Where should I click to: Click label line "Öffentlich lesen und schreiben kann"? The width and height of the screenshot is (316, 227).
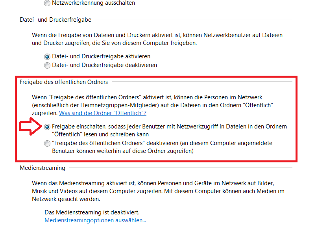[x=100, y=134]
